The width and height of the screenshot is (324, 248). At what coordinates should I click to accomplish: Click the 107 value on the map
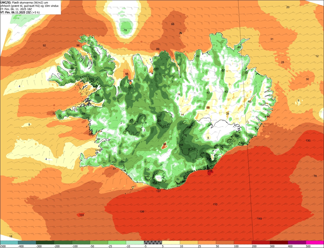pos(237,136)
